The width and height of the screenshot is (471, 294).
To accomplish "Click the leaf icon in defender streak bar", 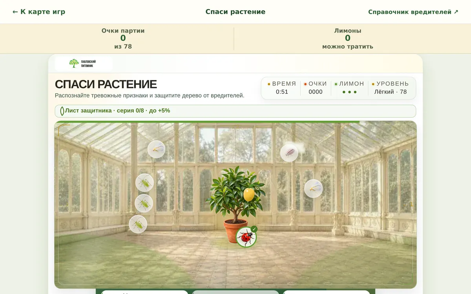I will tap(62, 111).
